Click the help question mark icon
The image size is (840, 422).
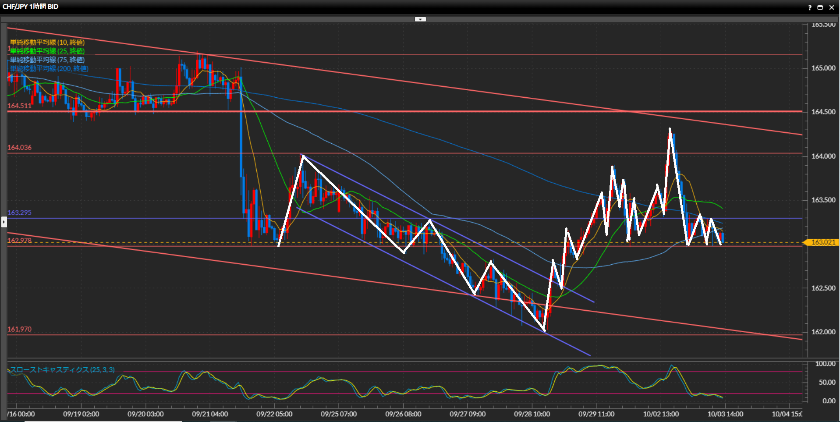pos(810,7)
